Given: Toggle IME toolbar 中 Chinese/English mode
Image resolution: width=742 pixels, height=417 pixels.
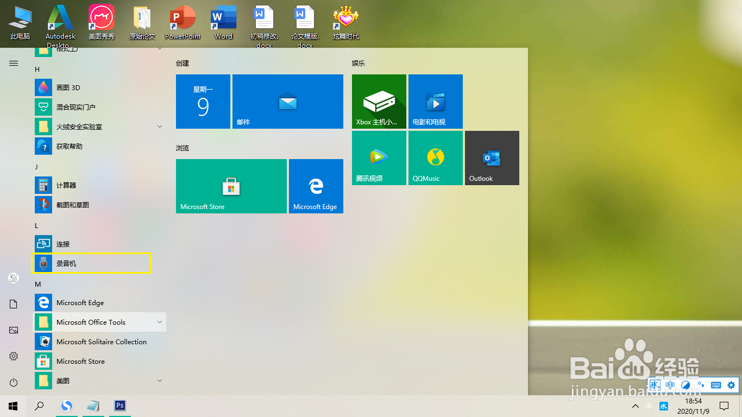Looking at the screenshot, I should coord(670,385).
